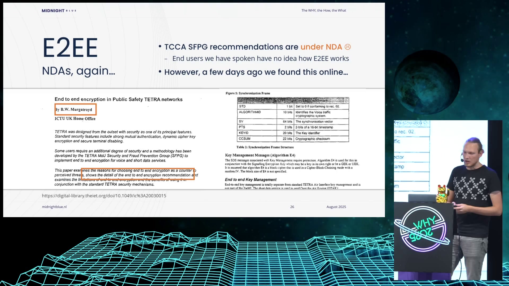509x286 pixels.
Task: Click 'TCCA SFPG recommendations are under NDA' bullet
Action: pyautogui.click(x=254, y=47)
